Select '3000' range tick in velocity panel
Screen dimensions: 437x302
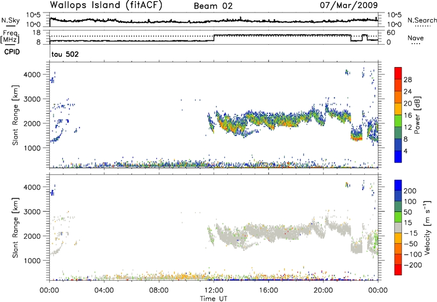[32, 212]
